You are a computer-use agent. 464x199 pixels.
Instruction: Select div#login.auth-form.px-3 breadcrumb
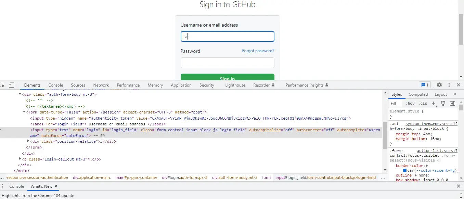pyautogui.click(x=185, y=178)
